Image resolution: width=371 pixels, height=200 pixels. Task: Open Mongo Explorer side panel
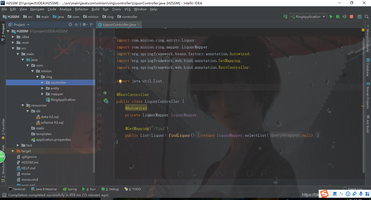tap(368, 39)
